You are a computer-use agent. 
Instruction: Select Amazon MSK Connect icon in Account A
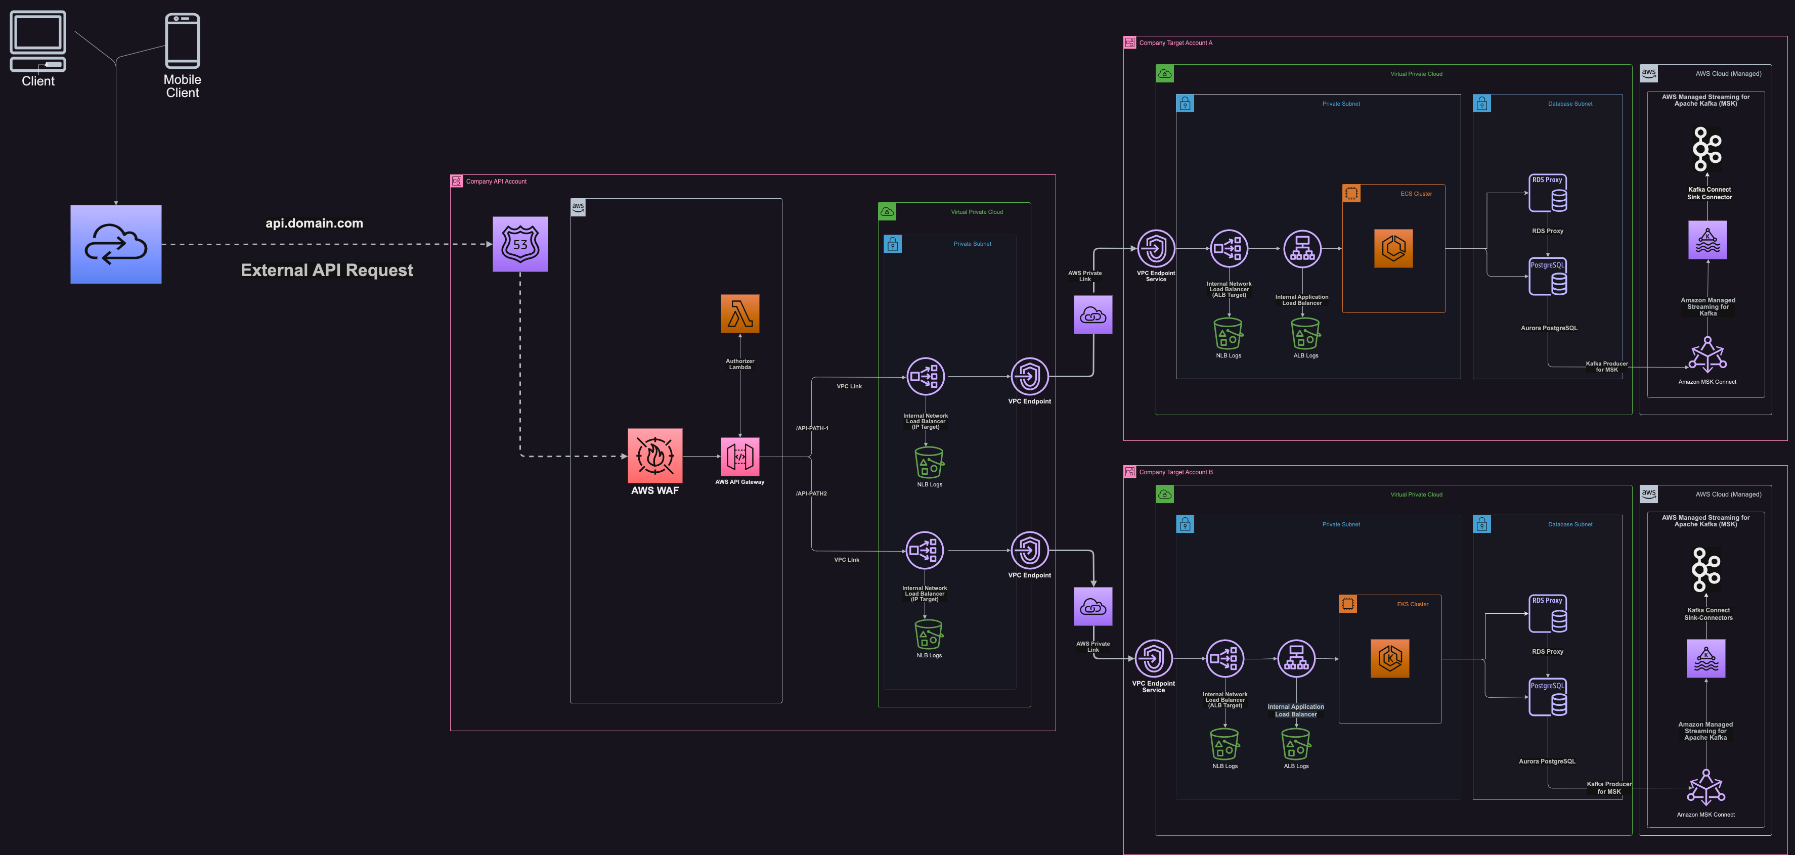click(x=1707, y=354)
